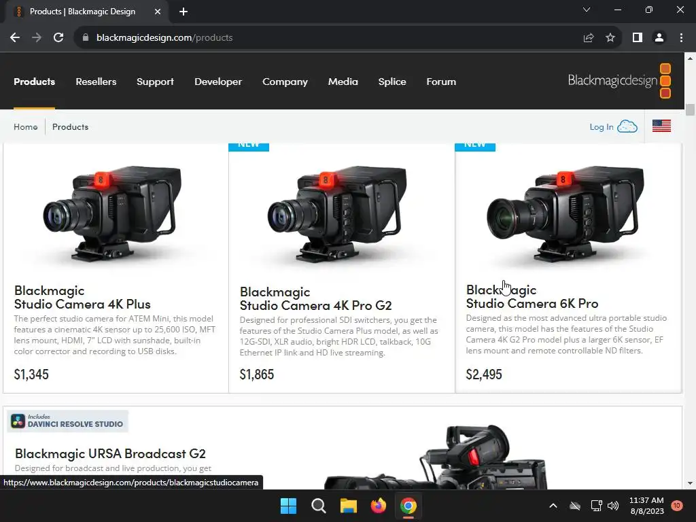
Task: Open the Products menu
Action: pos(34,82)
